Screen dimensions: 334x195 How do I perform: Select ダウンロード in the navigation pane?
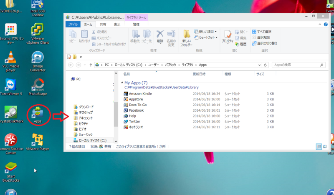[x=84, y=107]
